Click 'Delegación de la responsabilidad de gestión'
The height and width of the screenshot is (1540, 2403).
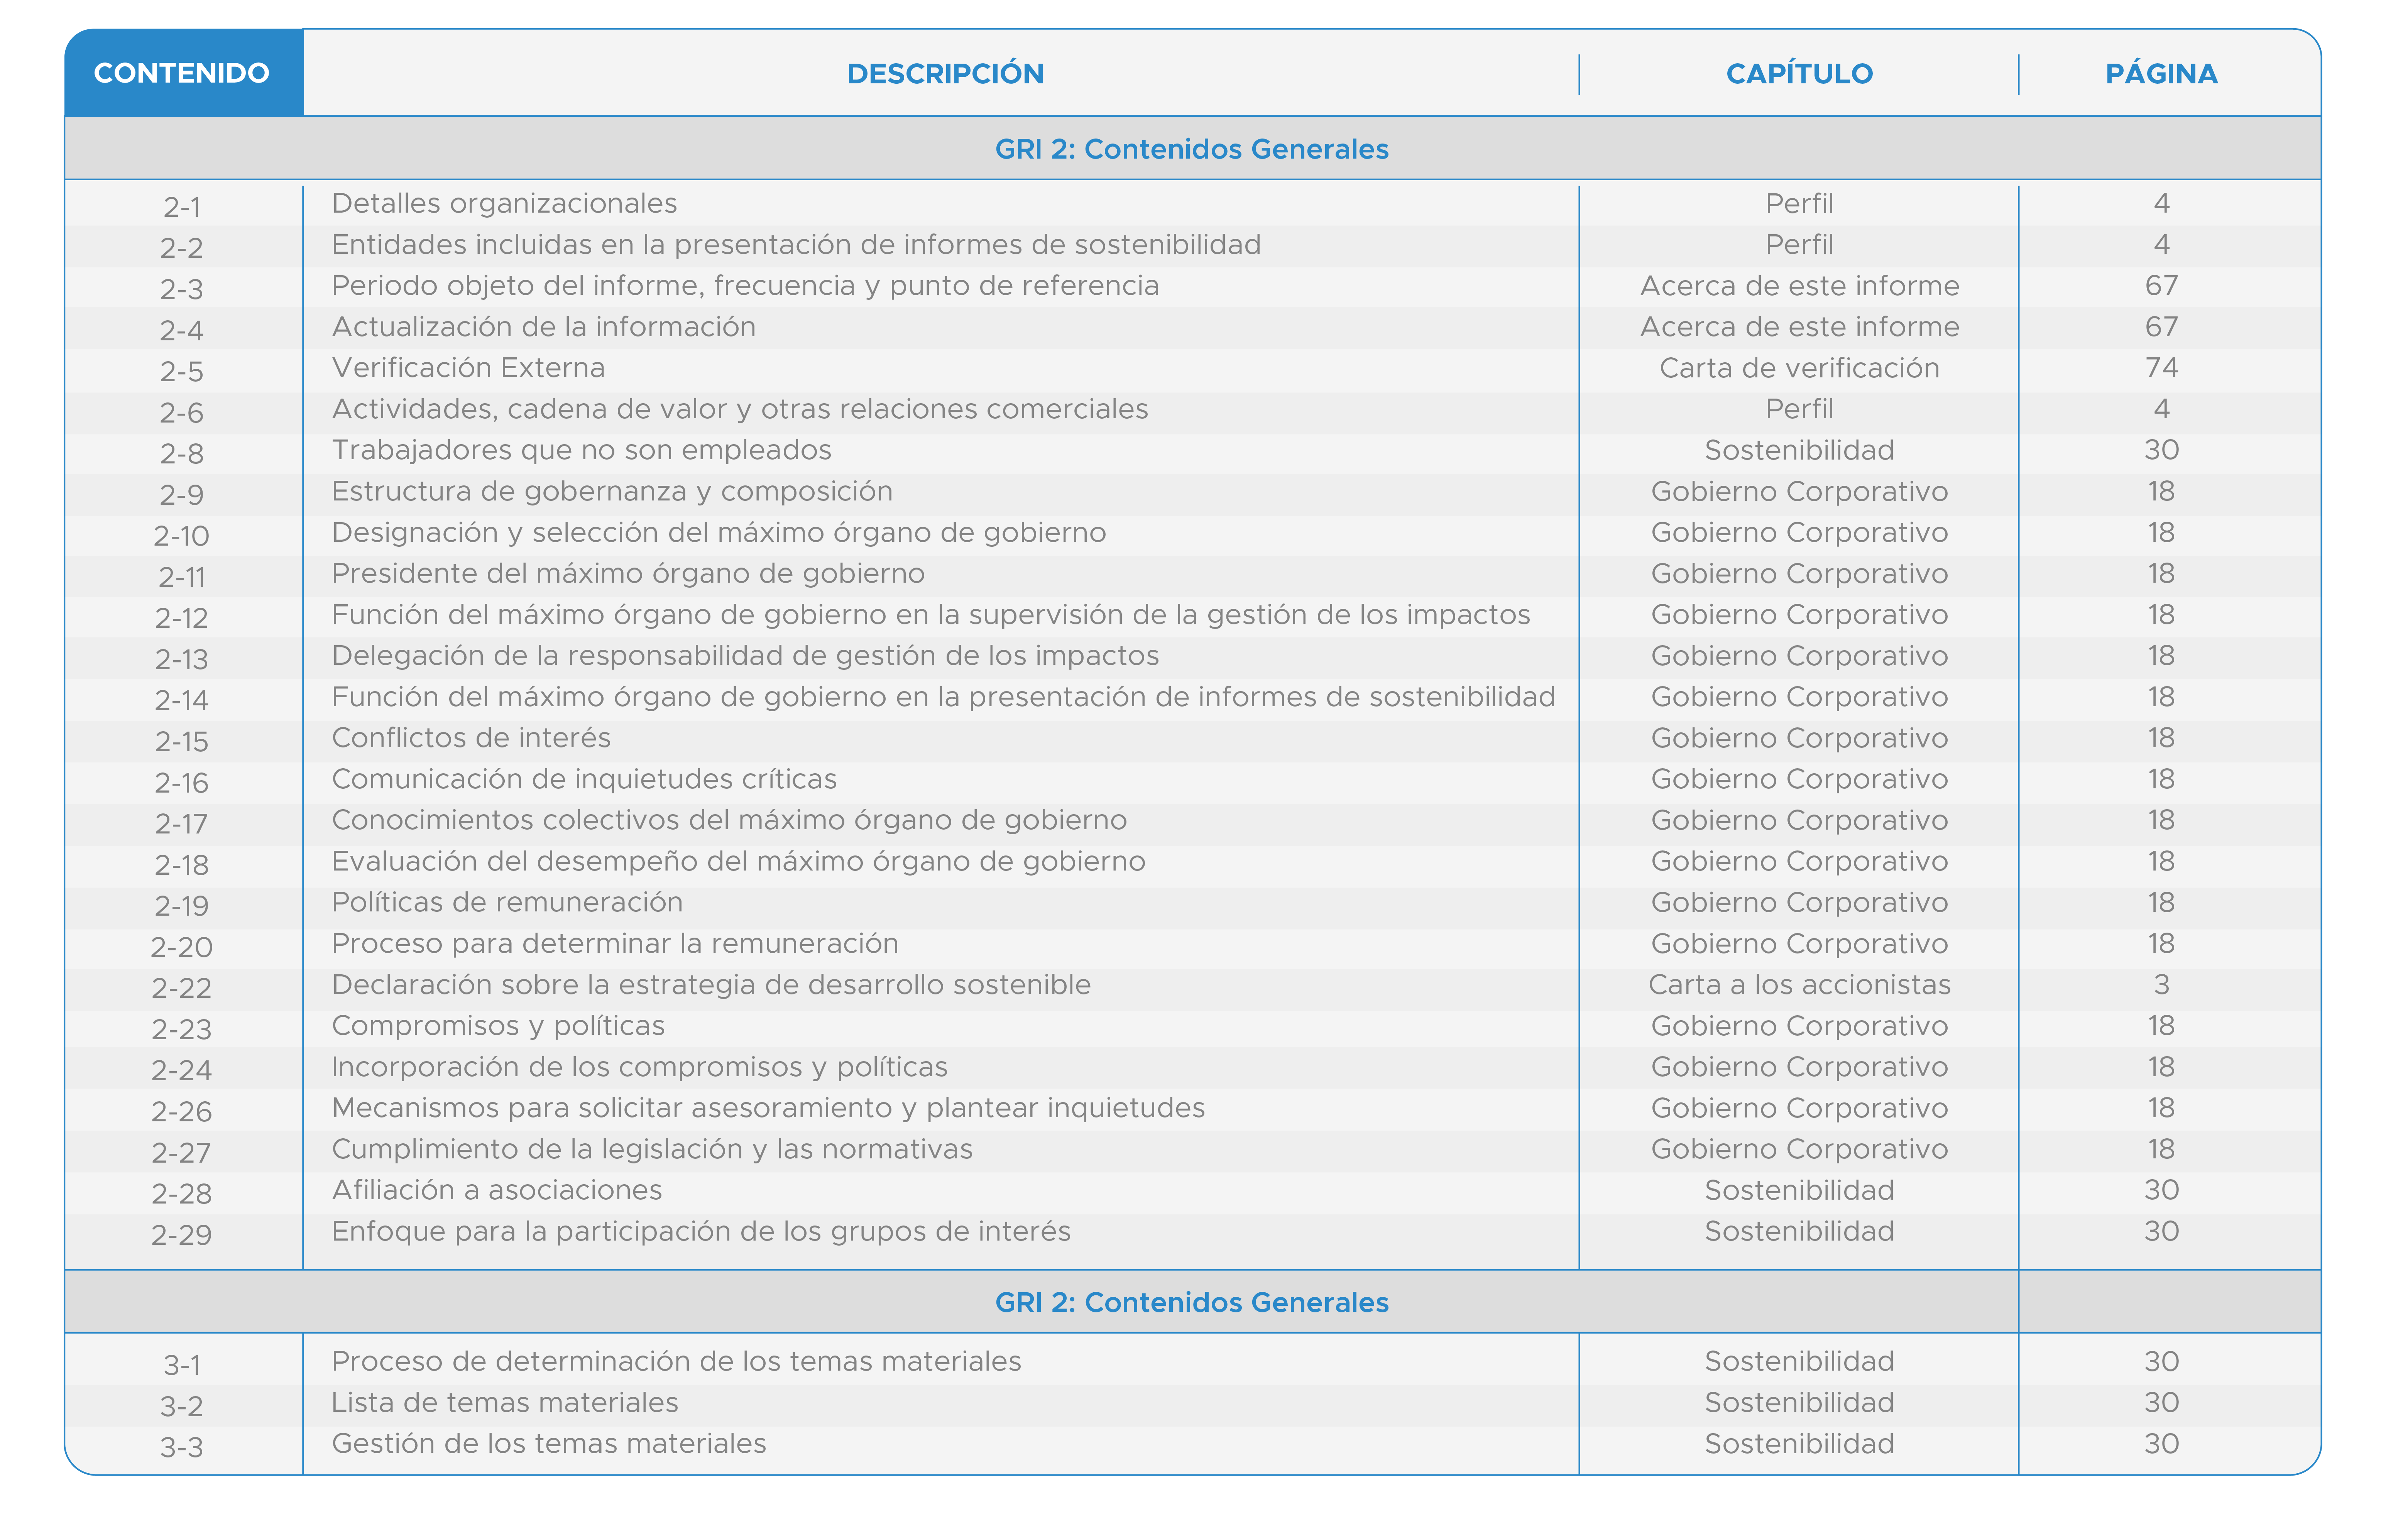(745, 656)
